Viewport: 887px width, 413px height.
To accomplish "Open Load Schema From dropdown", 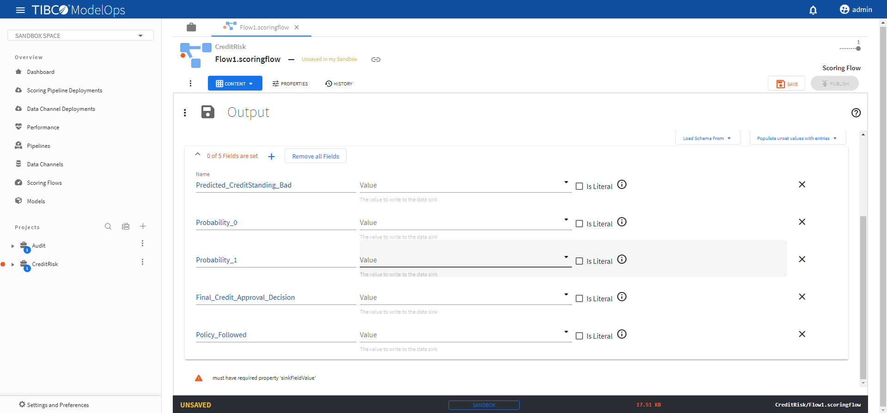I will click(x=707, y=138).
